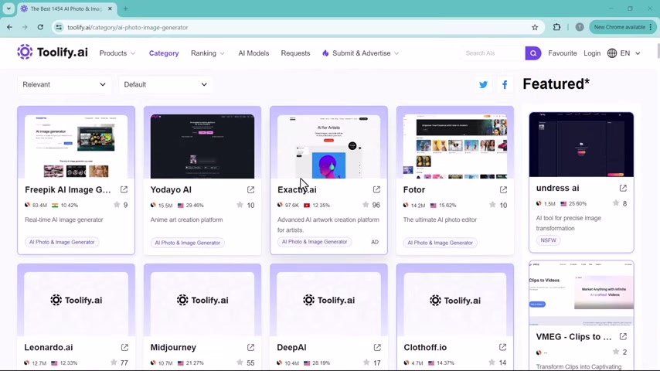Open the Exactly.ai title link

pyautogui.click(x=297, y=190)
